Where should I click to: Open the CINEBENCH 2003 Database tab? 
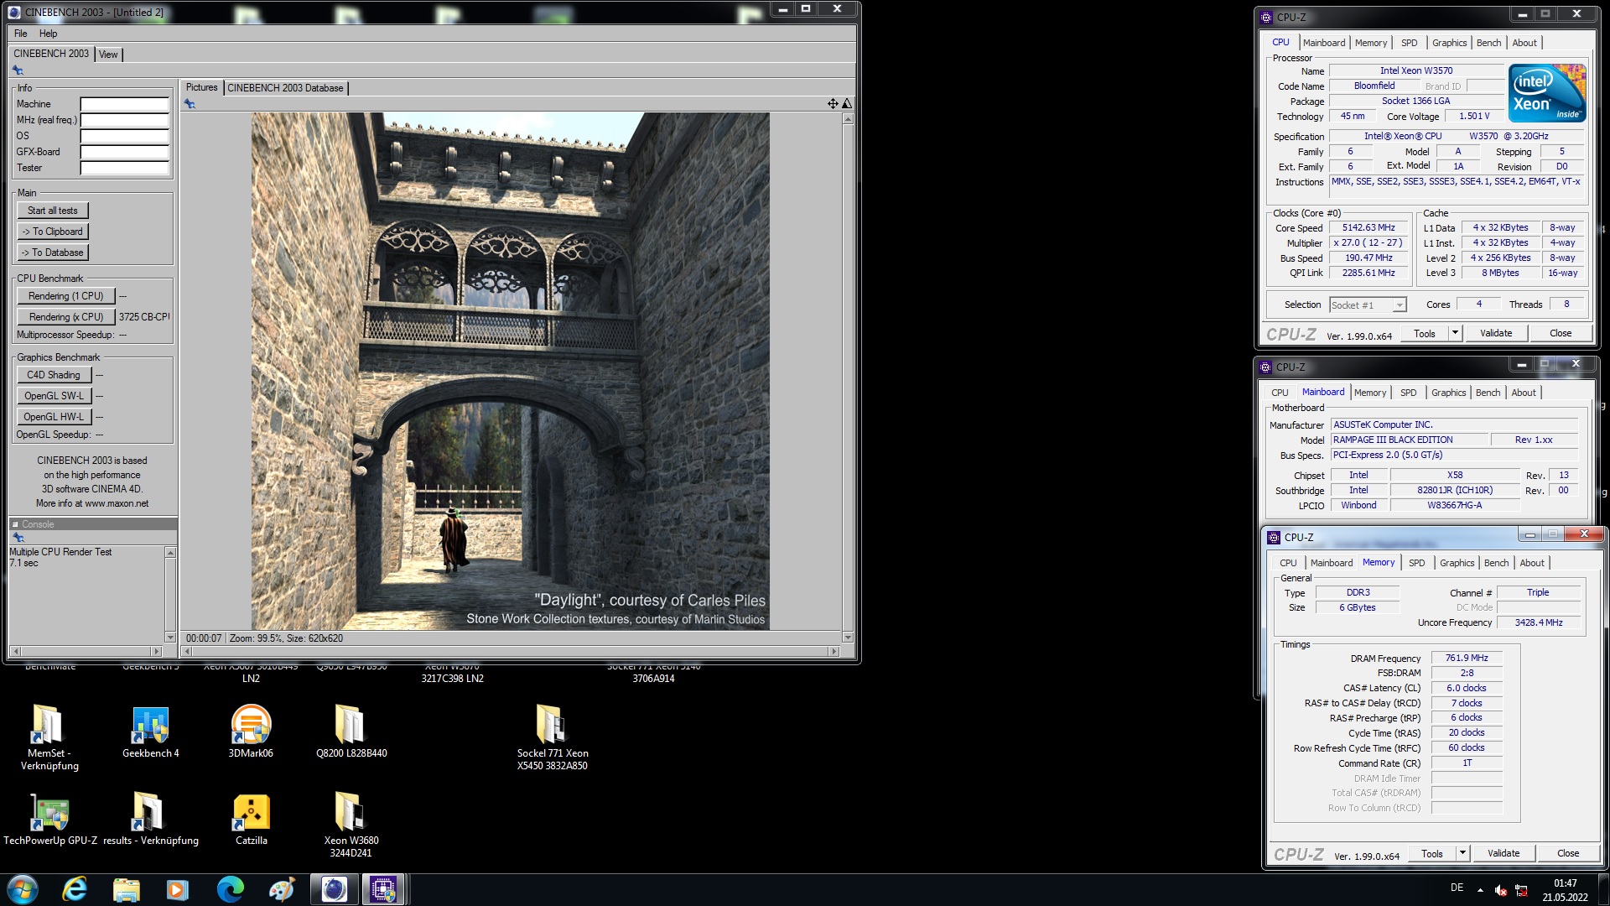point(285,88)
